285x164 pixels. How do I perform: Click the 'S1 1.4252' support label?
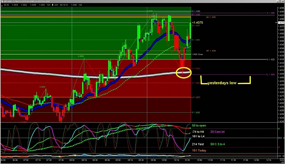[x=196, y=113]
